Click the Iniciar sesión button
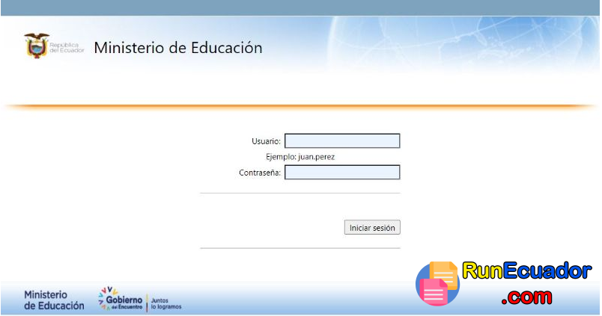Screen dimensions: 602x316 click(372, 228)
